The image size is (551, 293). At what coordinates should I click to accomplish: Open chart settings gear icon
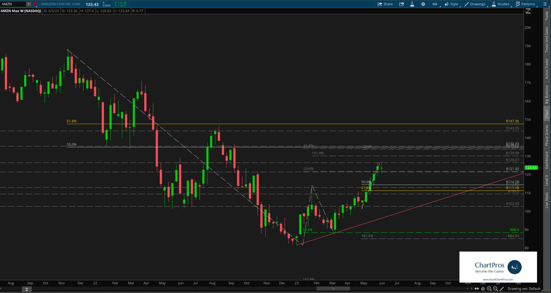click(423, 4)
